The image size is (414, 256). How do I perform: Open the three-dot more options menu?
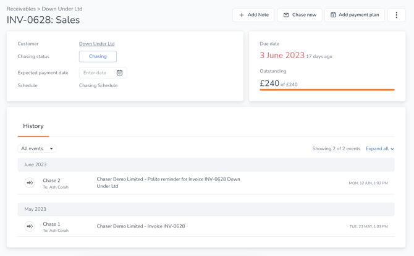click(x=396, y=15)
